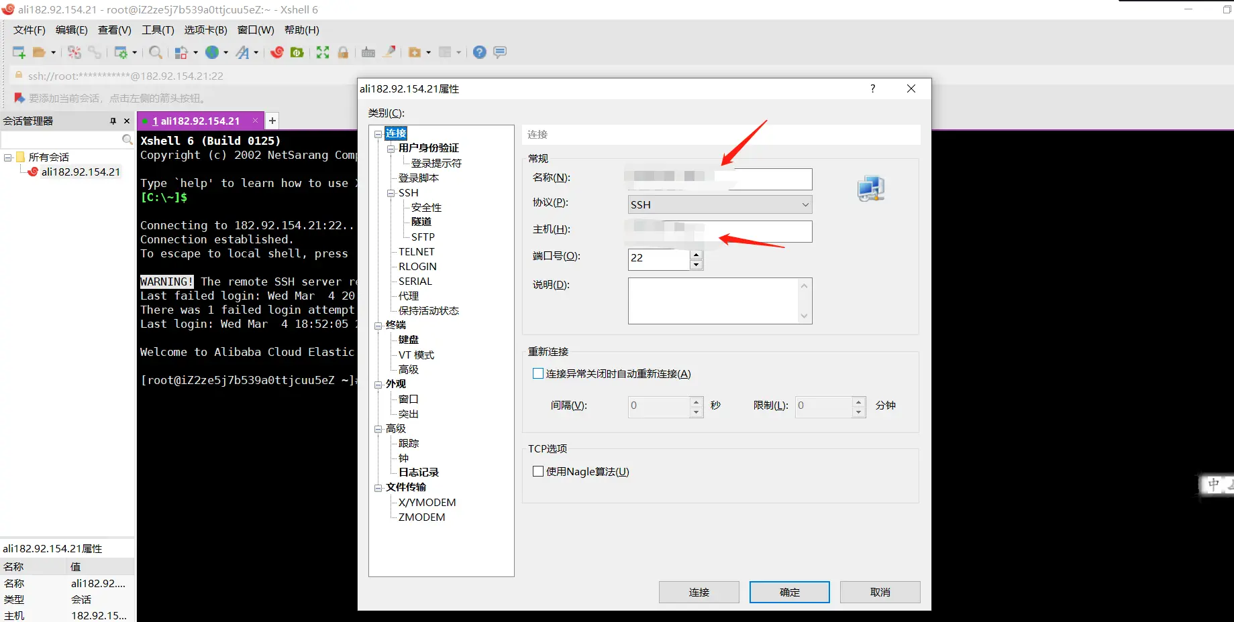The width and height of the screenshot is (1234, 622).
Task: Open the 选项卡(B) menu
Action: 205,30
